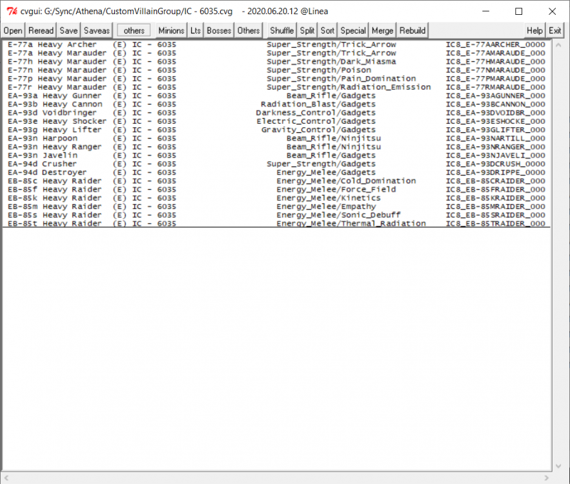Show the Lts group
This screenshot has width=570, height=484.
point(196,30)
